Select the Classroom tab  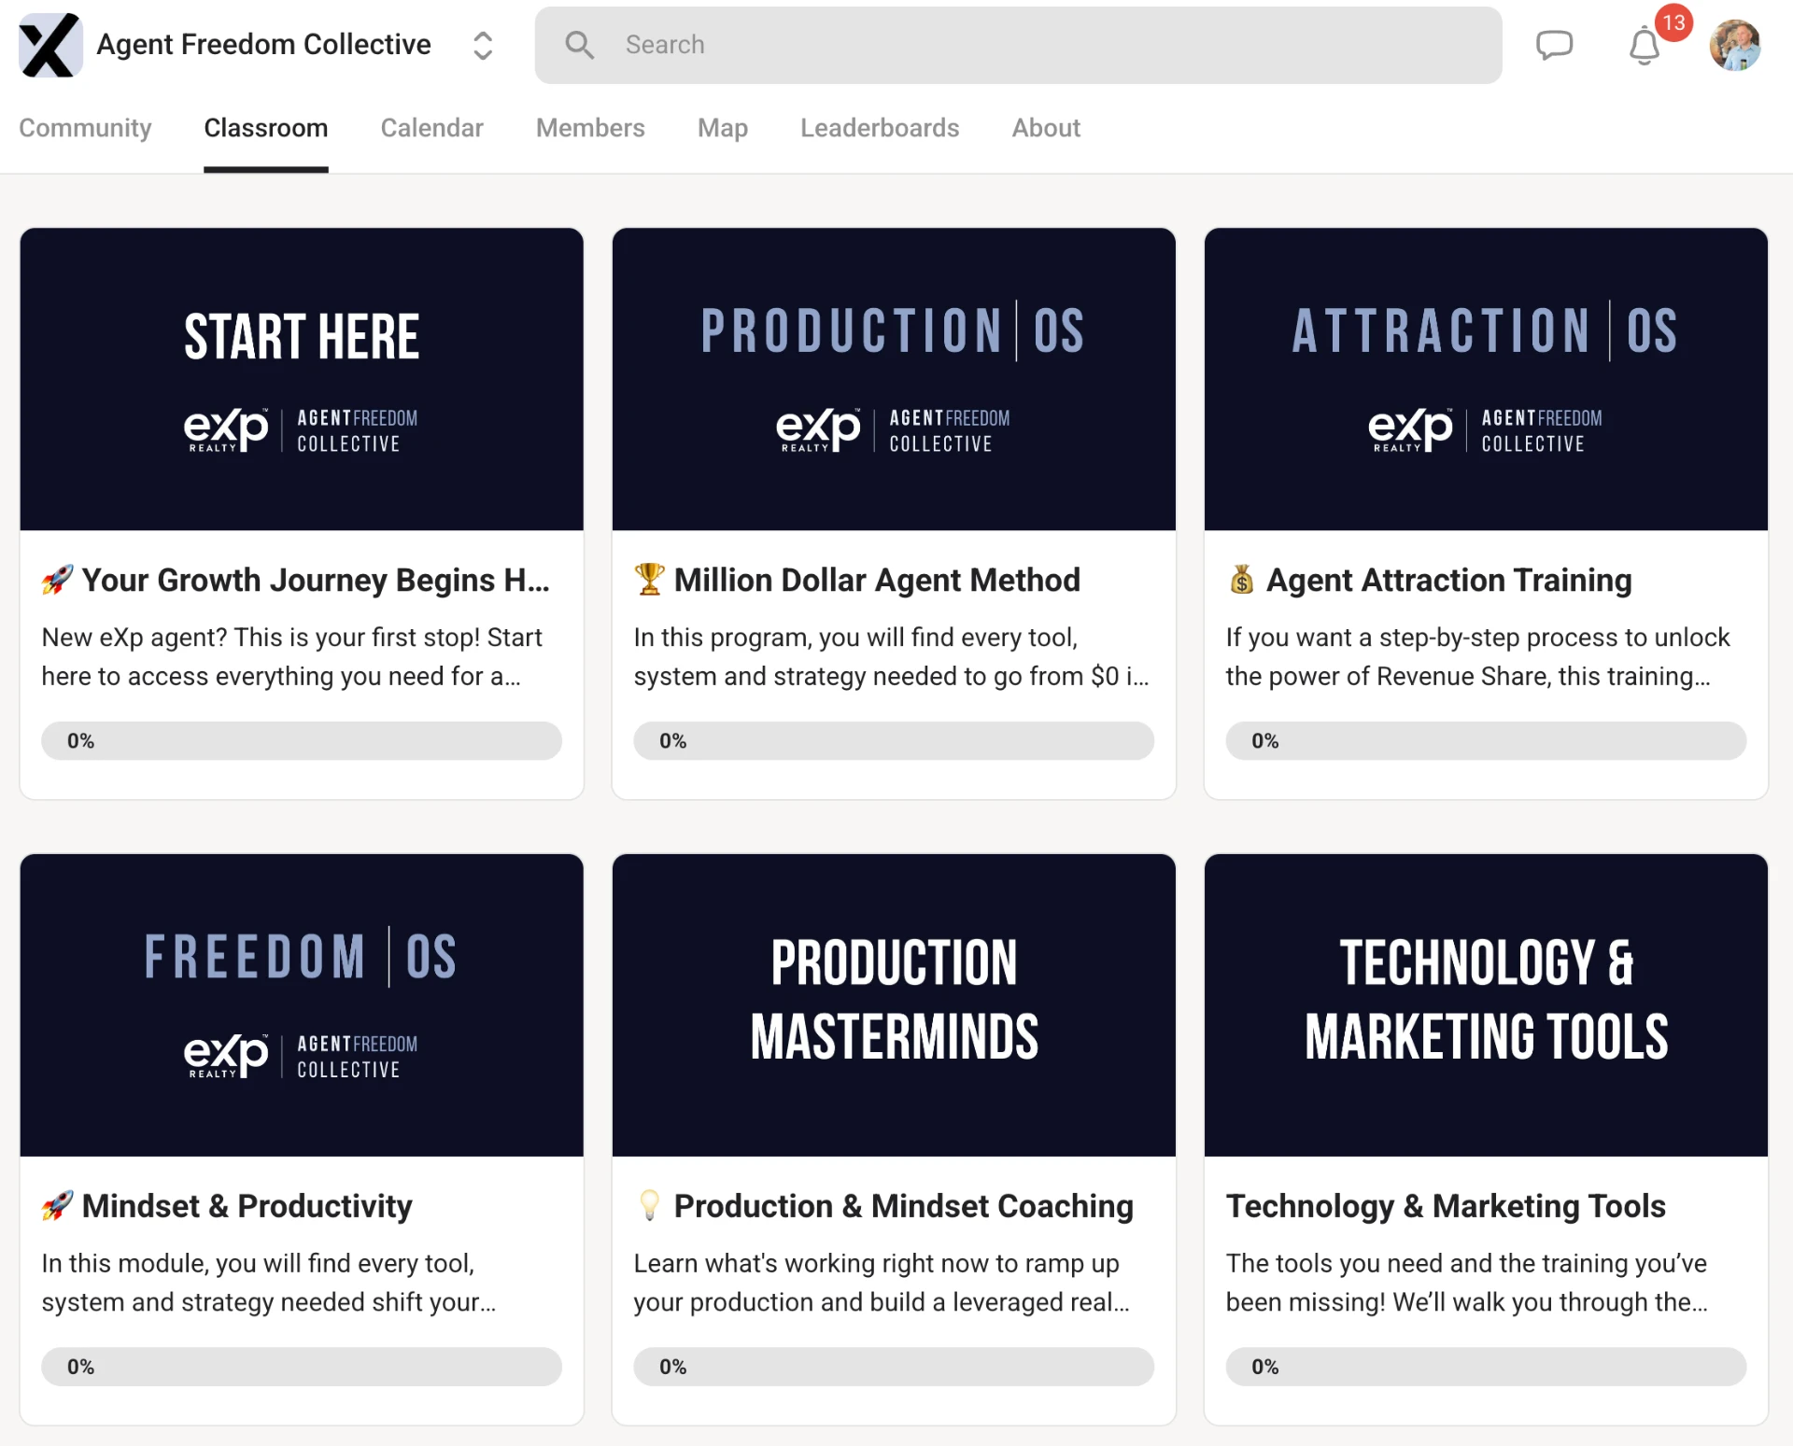[x=266, y=128]
